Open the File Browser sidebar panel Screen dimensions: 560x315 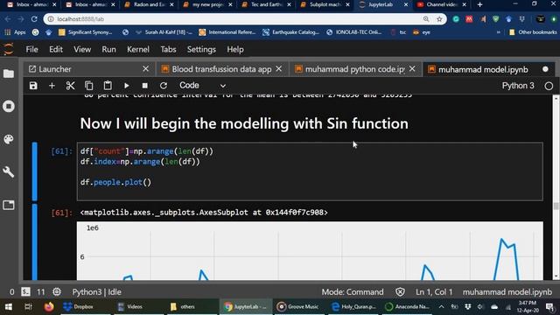point(9,73)
